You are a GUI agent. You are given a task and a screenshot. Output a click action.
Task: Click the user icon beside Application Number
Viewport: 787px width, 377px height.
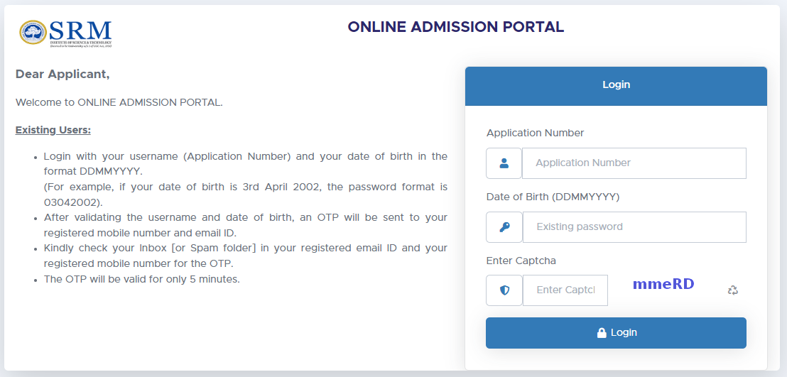(x=504, y=163)
